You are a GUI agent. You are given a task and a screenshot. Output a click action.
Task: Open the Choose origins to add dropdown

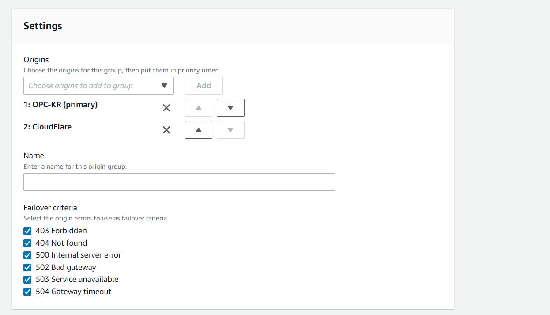pyautogui.click(x=98, y=86)
